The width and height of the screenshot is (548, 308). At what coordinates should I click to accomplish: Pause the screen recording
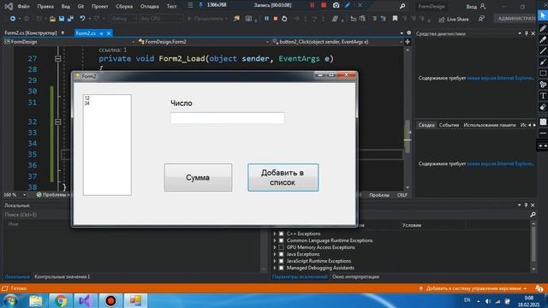point(312,5)
